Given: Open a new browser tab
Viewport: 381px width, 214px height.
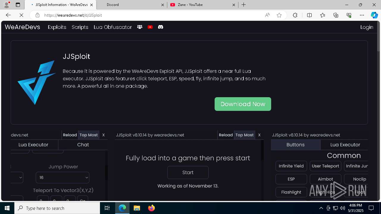Looking at the screenshot, I should [244, 5].
